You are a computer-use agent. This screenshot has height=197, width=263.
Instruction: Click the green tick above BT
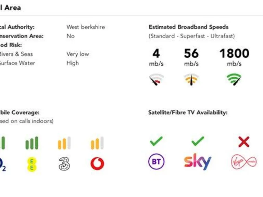[156, 141]
